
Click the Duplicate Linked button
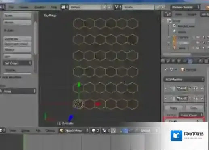[x=17, y=44]
